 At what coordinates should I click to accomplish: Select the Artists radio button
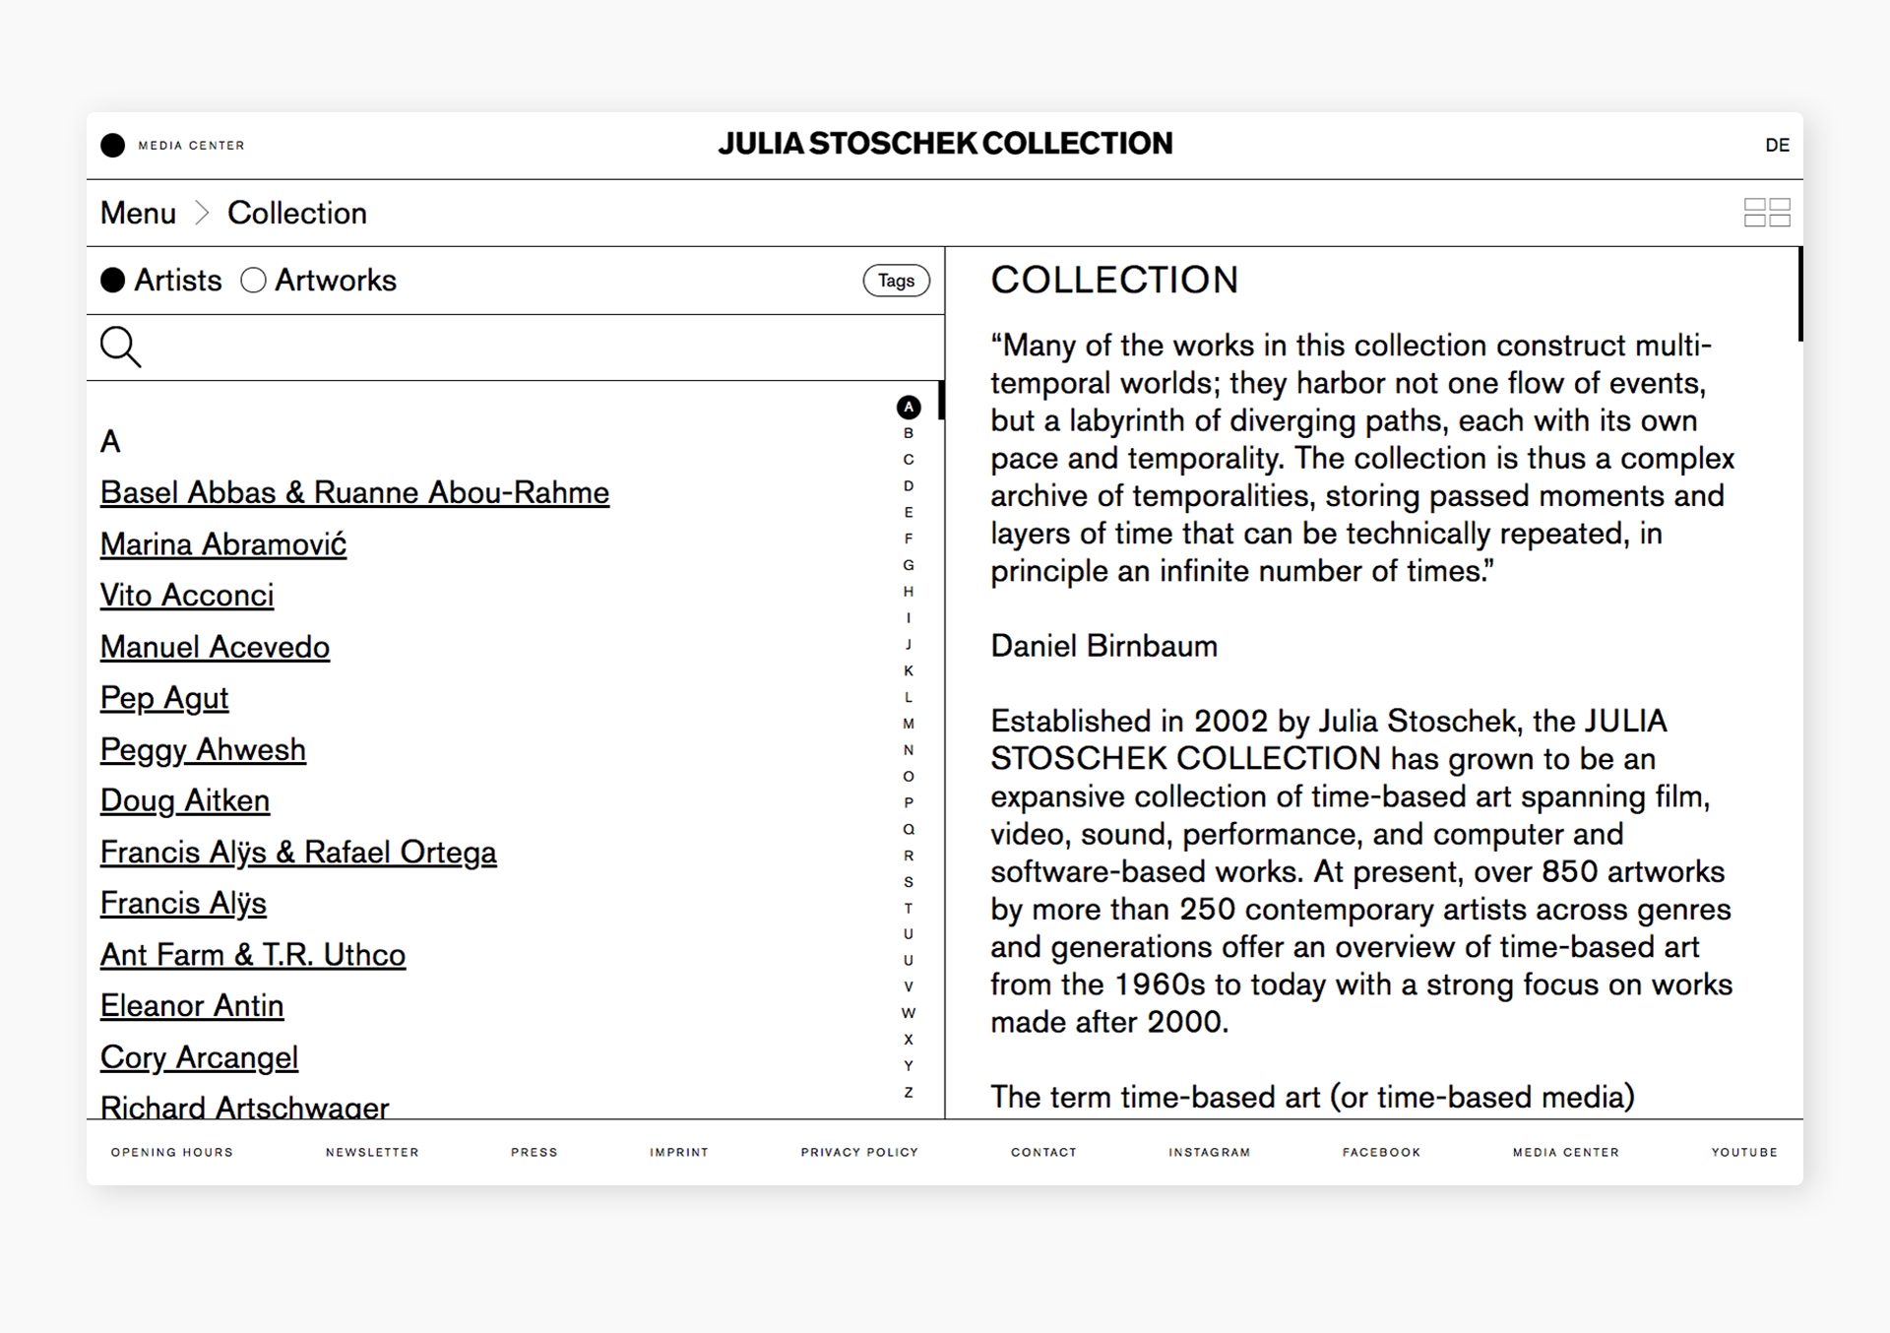(x=113, y=281)
